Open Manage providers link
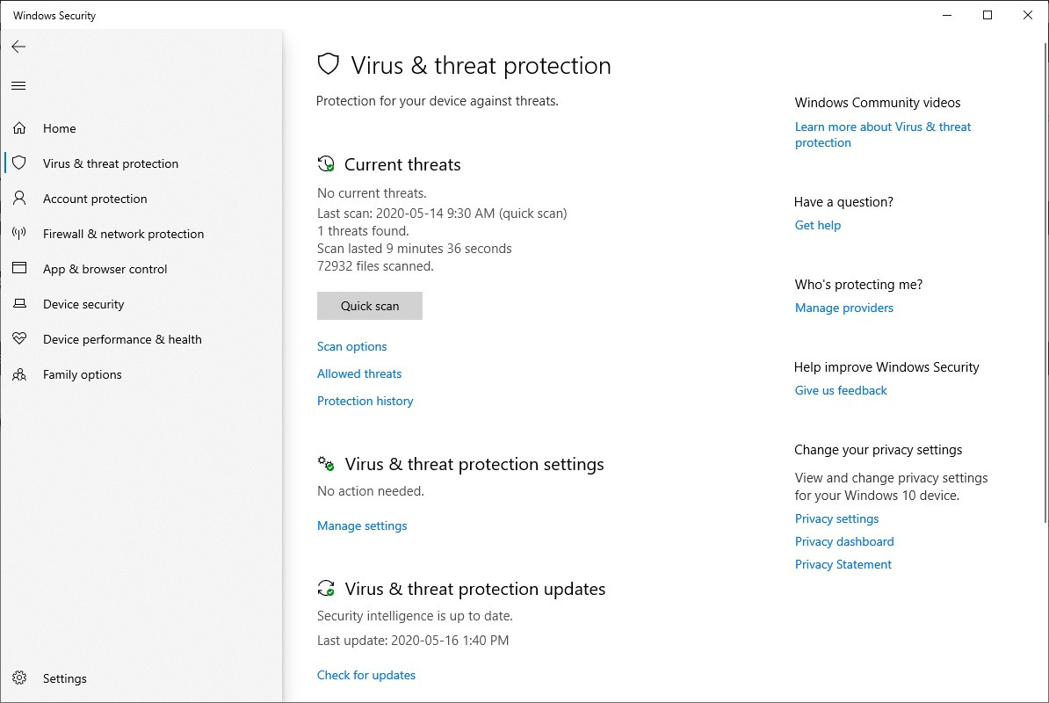 [843, 308]
